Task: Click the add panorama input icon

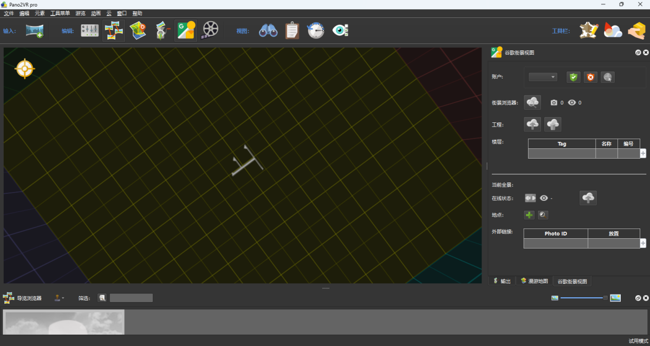Action: click(x=34, y=31)
